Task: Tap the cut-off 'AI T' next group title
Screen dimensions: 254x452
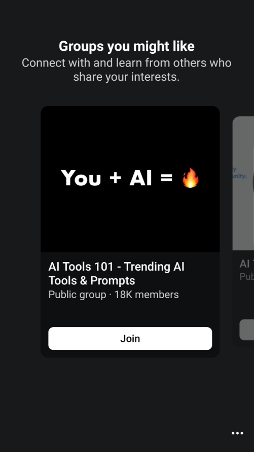Action: point(247,264)
